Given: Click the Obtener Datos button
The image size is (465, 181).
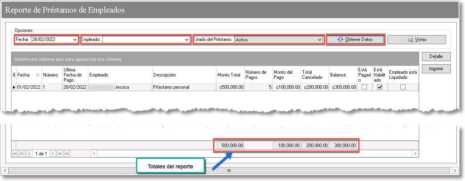Looking at the screenshot, I should click(x=355, y=39).
